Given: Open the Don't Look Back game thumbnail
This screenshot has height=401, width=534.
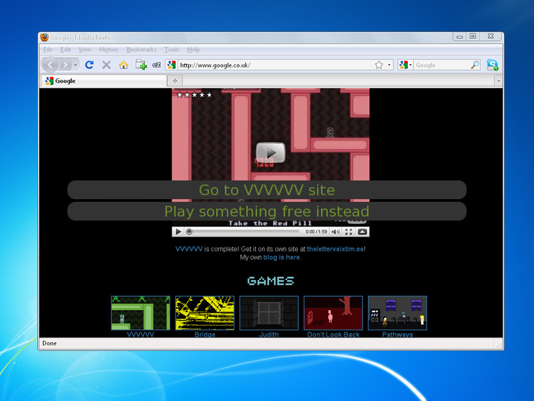Looking at the screenshot, I should 333,313.
